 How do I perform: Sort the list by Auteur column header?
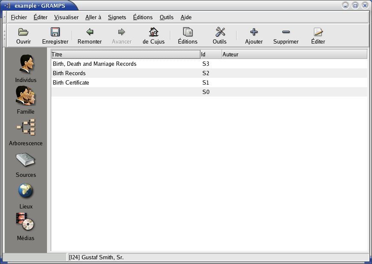point(294,55)
